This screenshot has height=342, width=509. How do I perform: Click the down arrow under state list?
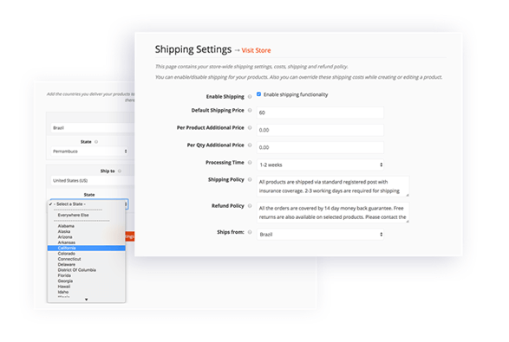tap(87, 300)
